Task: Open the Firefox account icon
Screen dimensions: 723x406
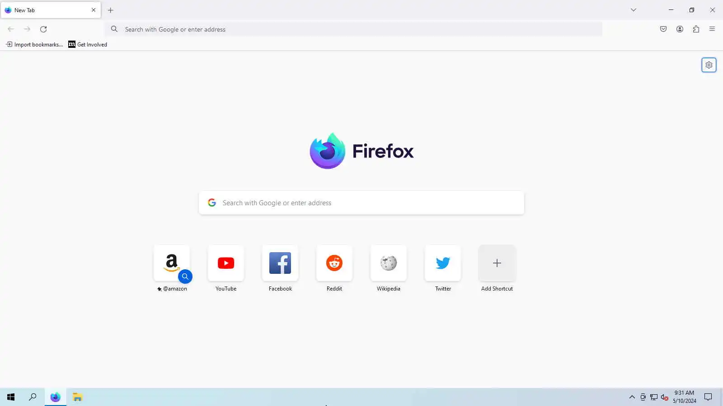Action: 680,29
